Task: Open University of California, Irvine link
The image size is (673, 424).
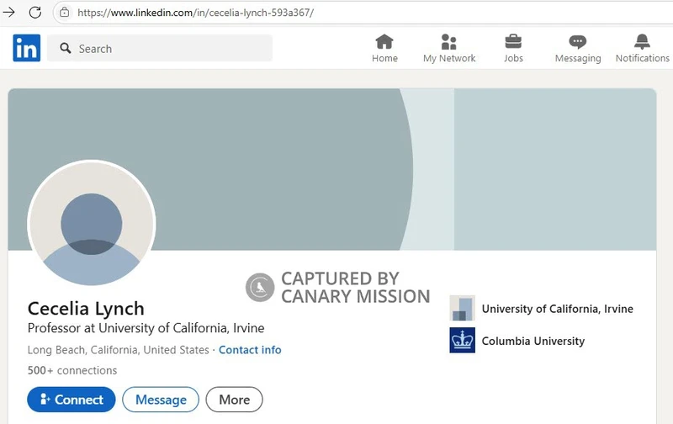Action: [557, 309]
